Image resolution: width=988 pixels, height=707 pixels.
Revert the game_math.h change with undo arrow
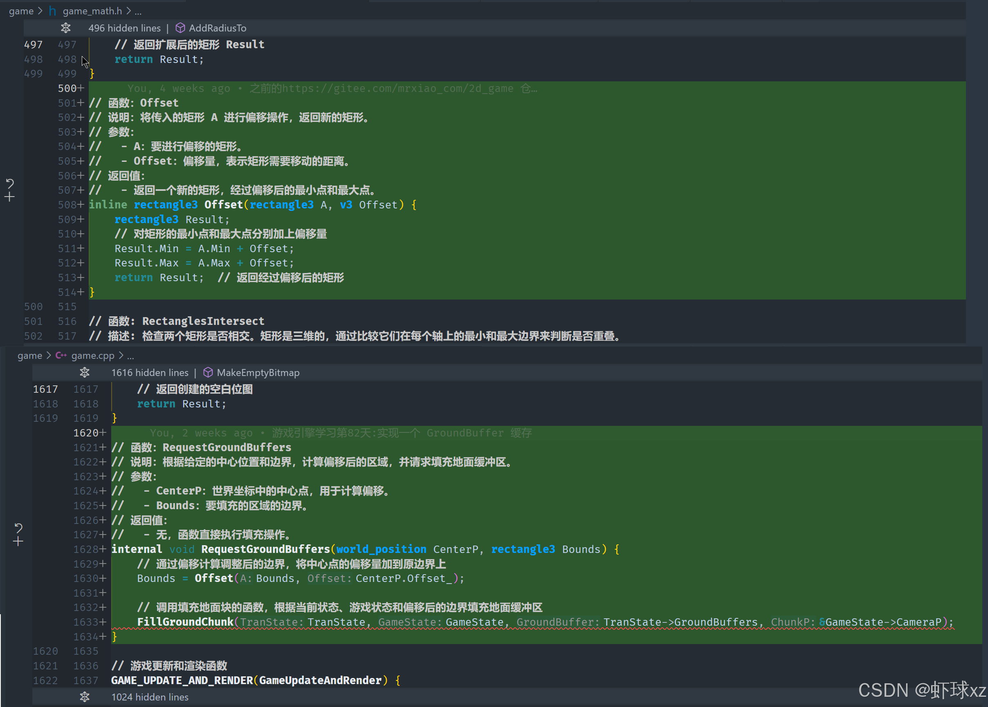(9, 183)
